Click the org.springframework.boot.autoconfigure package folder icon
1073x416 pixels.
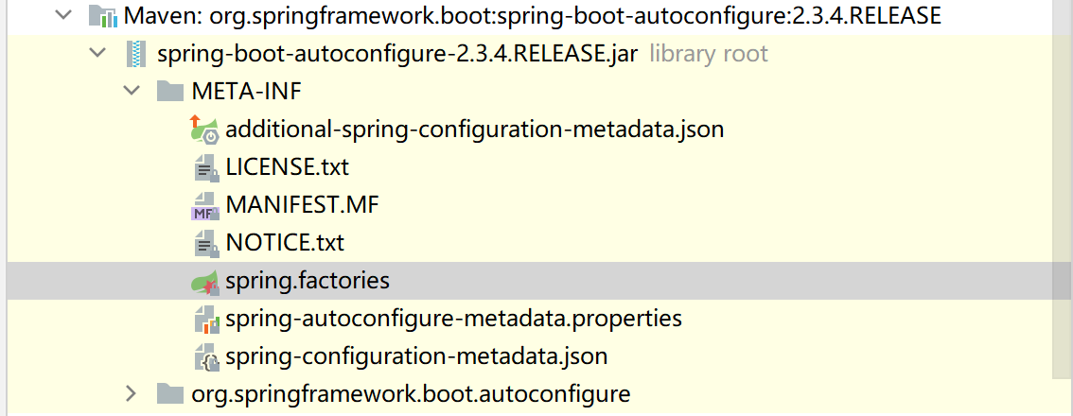170,393
